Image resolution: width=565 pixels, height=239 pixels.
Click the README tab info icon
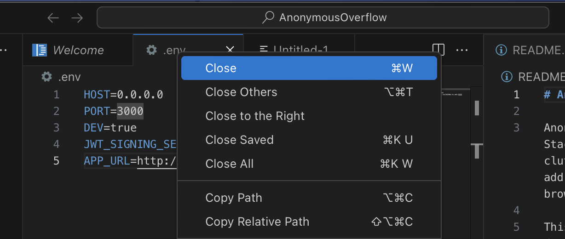[502, 50]
